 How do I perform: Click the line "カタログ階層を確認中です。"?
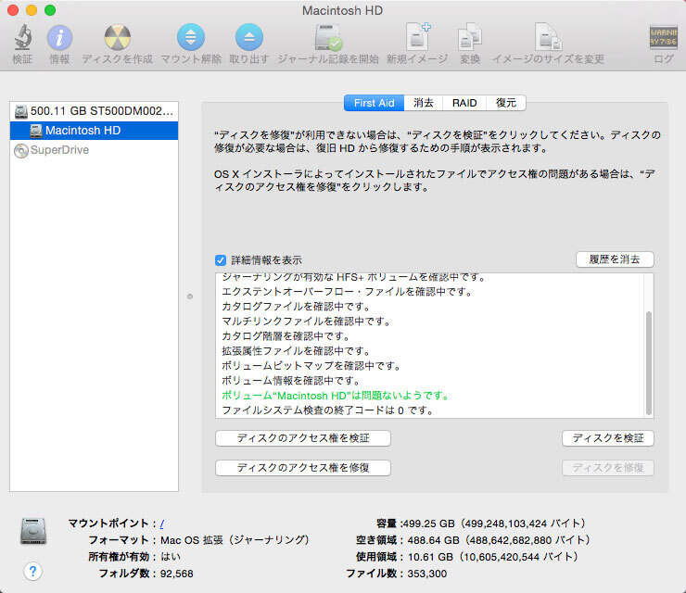[x=286, y=336]
